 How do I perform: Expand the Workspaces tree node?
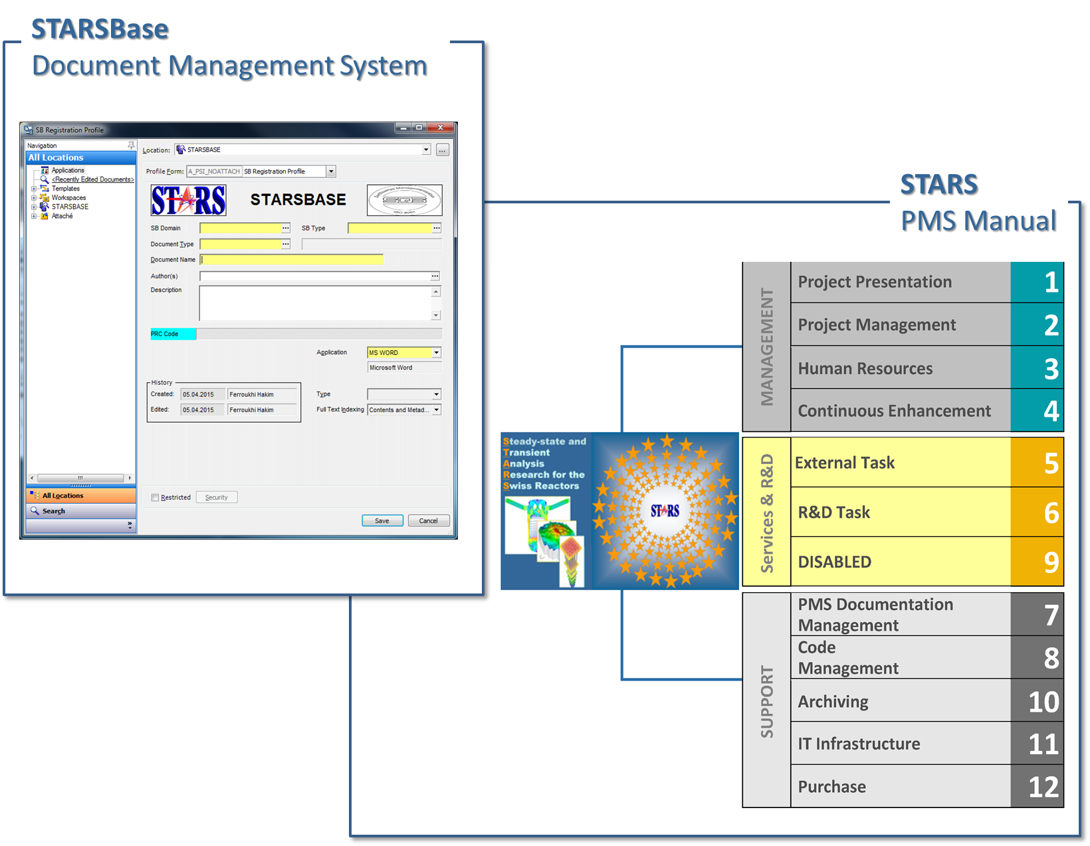pyautogui.click(x=34, y=198)
